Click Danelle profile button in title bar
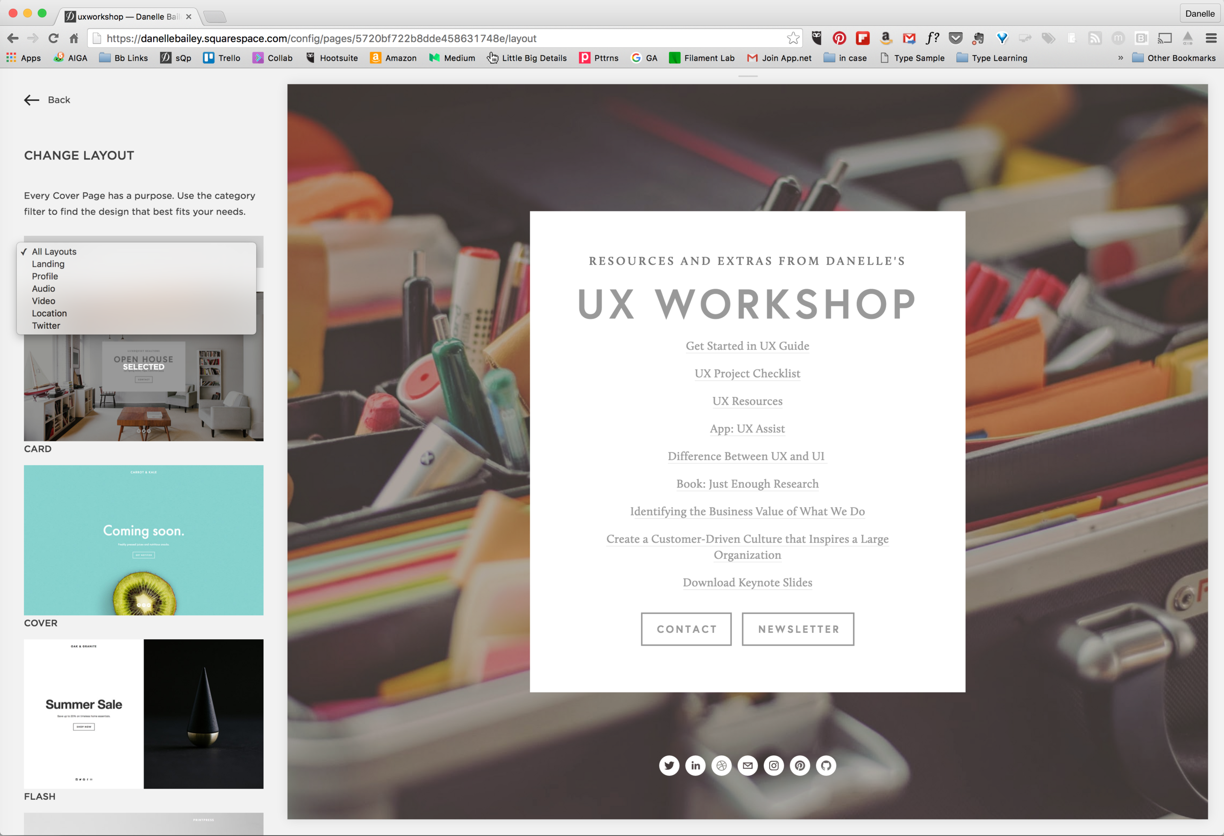The width and height of the screenshot is (1224, 836). (1200, 14)
